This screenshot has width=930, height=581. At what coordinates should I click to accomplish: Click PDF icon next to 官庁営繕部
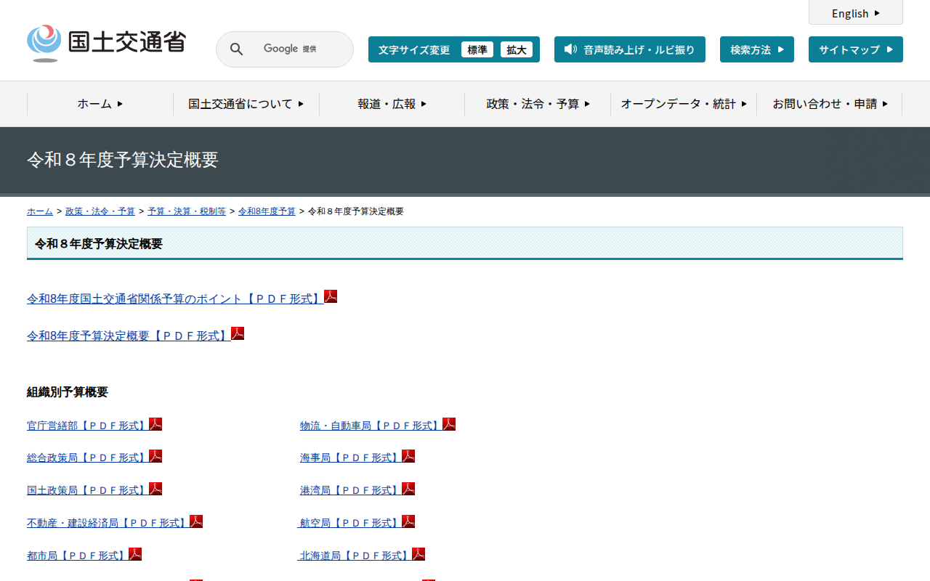(155, 424)
